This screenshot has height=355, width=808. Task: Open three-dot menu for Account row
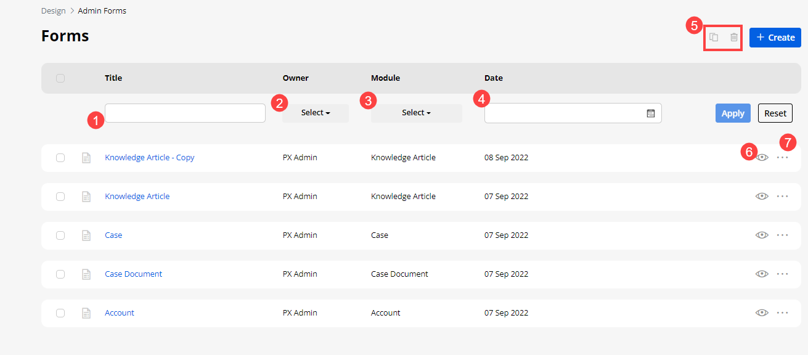click(x=782, y=313)
